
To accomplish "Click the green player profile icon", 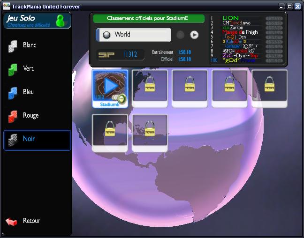I will coord(60,21).
